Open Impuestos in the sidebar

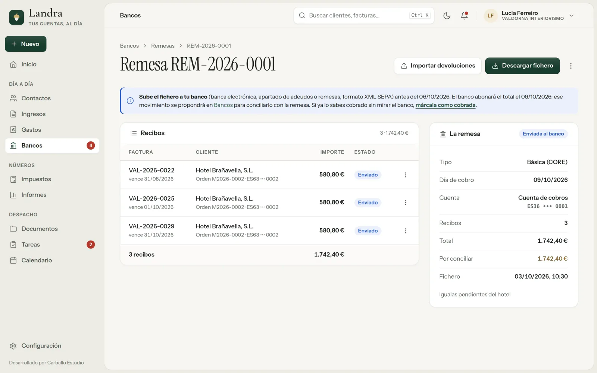pyautogui.click(x=52, y=179)
